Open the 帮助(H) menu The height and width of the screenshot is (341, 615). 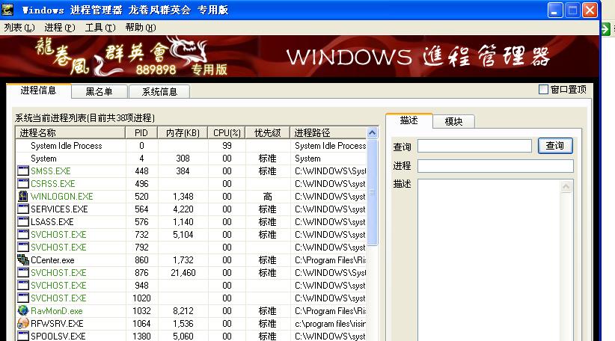(141, 28)
